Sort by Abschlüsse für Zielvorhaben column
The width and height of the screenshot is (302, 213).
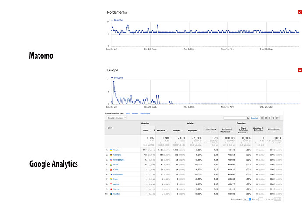pyautogui.click(x=259, y=129)
